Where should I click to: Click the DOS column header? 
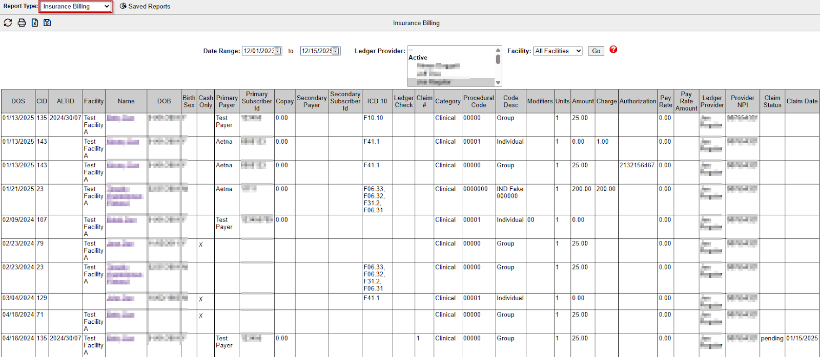click(x=18, y=101)
